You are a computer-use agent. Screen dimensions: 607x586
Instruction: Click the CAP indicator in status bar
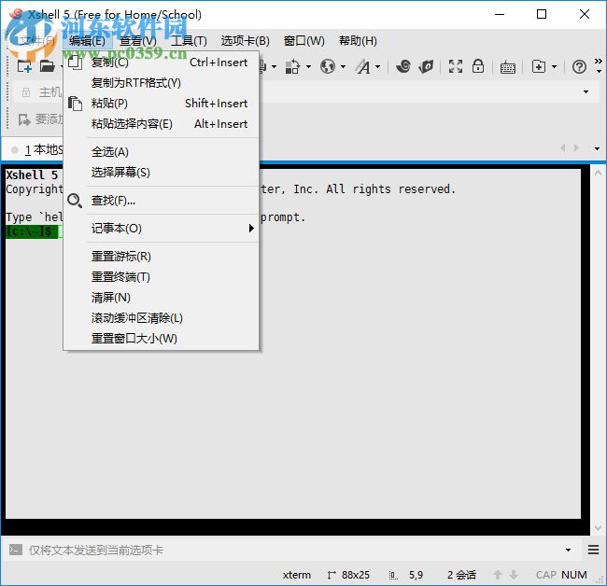point(546,575)
